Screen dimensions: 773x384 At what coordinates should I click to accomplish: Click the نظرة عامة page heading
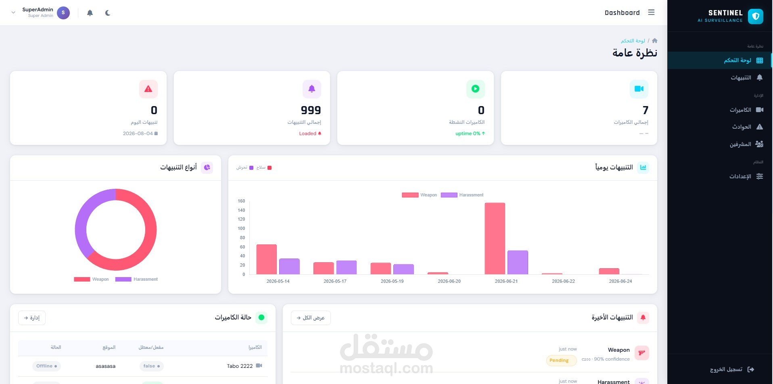[635, 53]
